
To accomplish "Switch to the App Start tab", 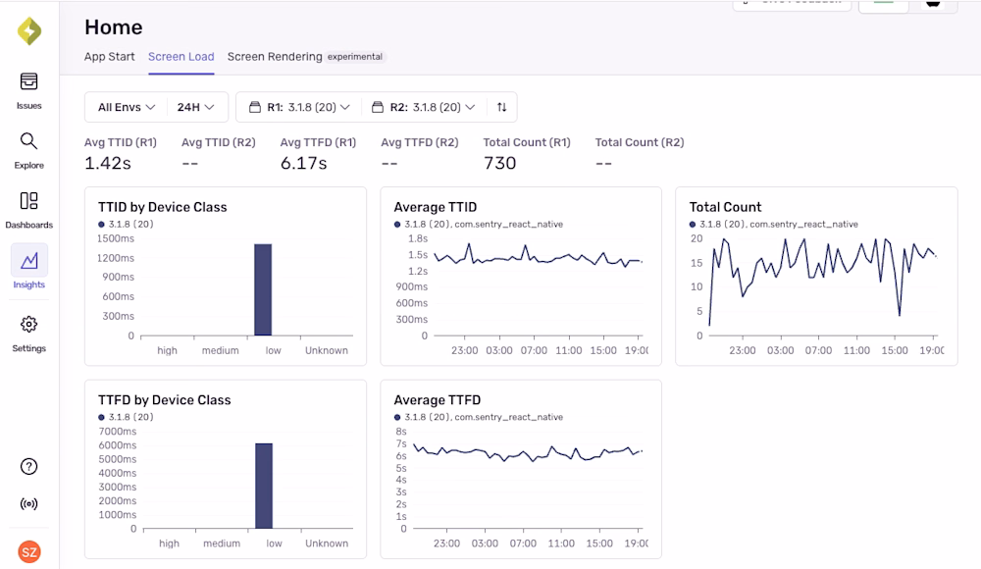I will pyautogui.click(x=110, y=57).
